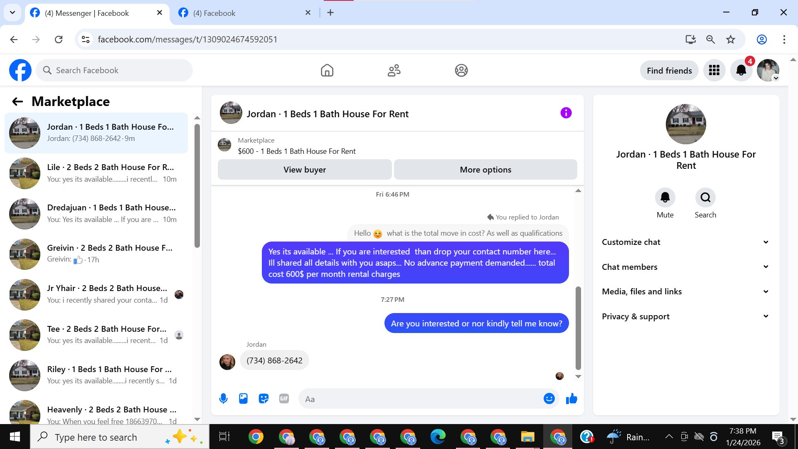
Task: Search within the conversation
Action: click(x=705, y=197)
